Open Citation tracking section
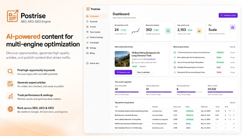The height and width of the screenshot is (136, 243). [x=96, y=37]
